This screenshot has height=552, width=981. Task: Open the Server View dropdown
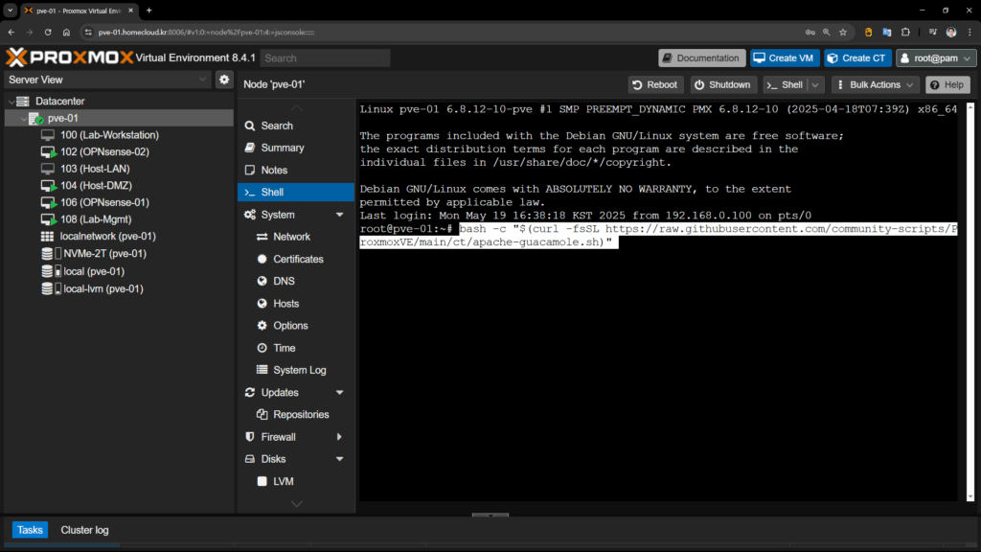(107, 80)
